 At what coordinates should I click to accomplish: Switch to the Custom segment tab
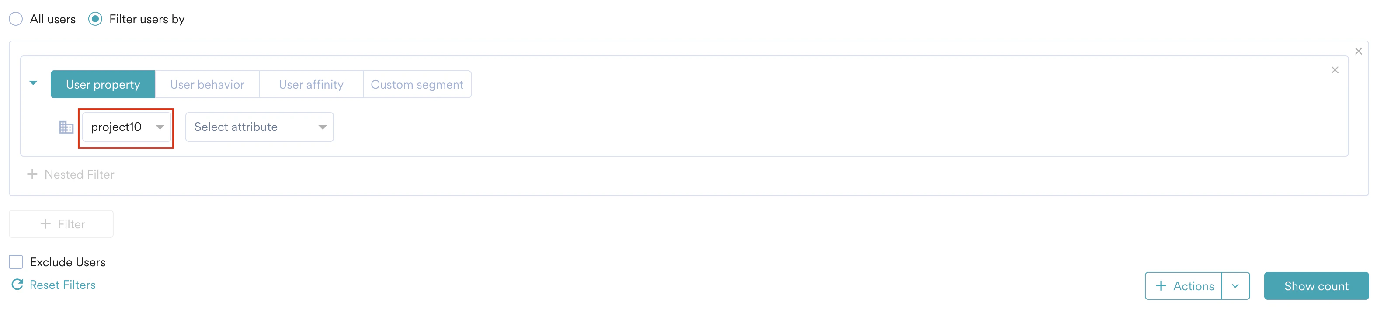[x=417, y=84]
